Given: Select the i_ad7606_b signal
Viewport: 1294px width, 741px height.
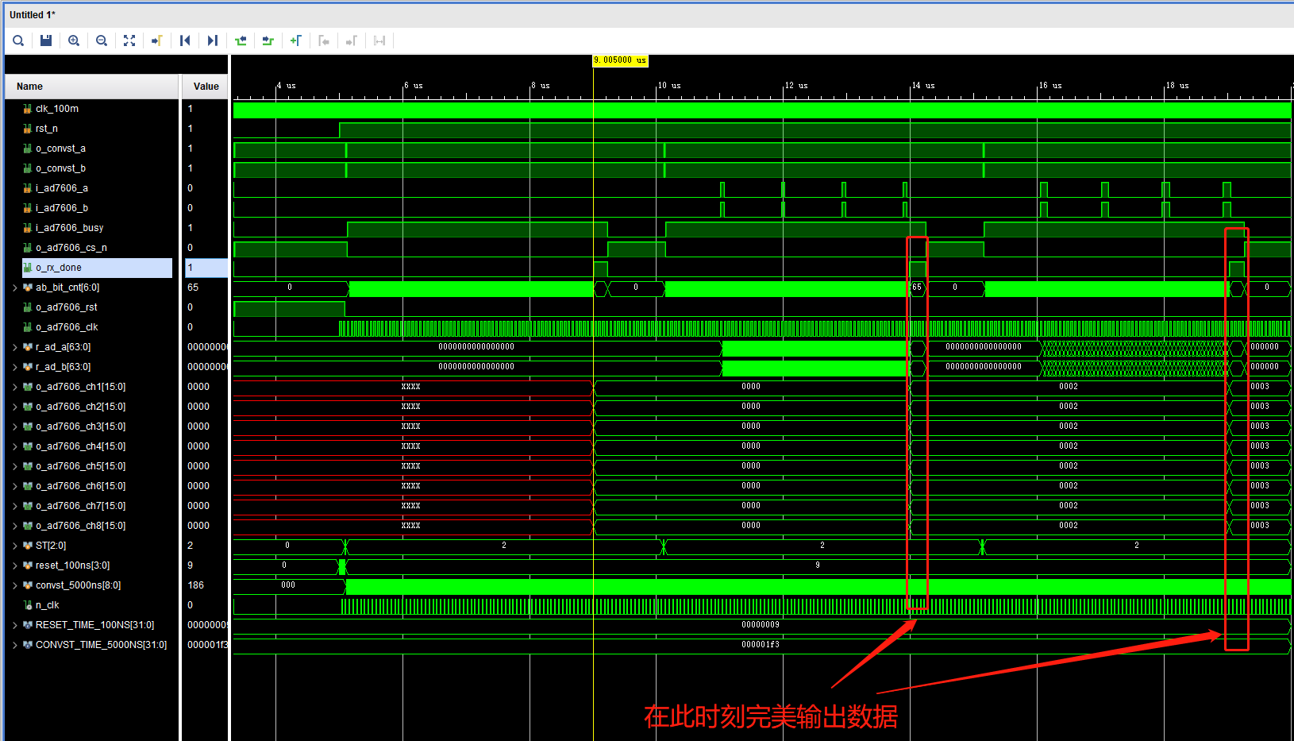Looking at the screenshot, I should [x=62, y=208].
